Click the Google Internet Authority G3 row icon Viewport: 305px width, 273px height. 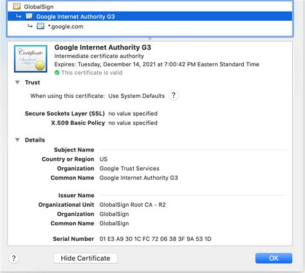click(x=29, y=16)
